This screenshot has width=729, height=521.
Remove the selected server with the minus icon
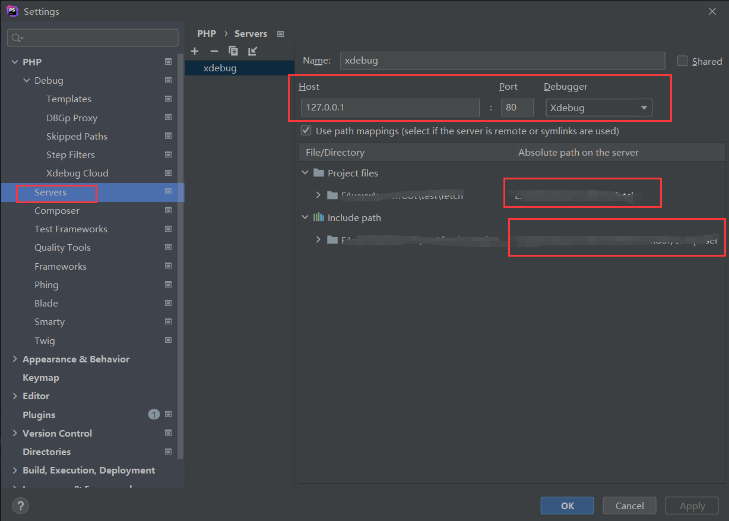(x=214, y=51)
